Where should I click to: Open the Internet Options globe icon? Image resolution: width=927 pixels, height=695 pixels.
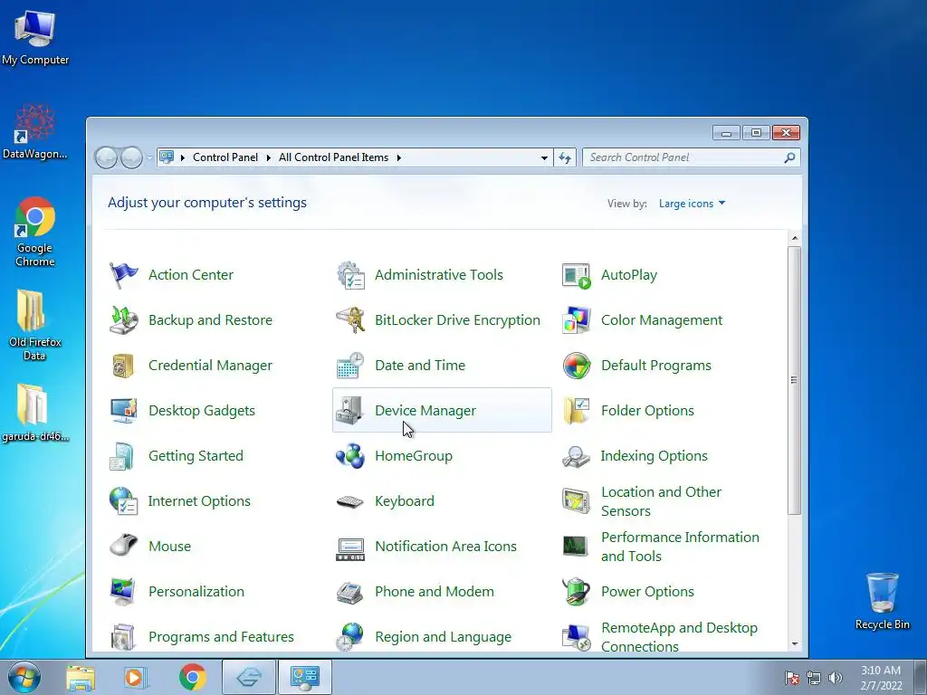[123, 501]
